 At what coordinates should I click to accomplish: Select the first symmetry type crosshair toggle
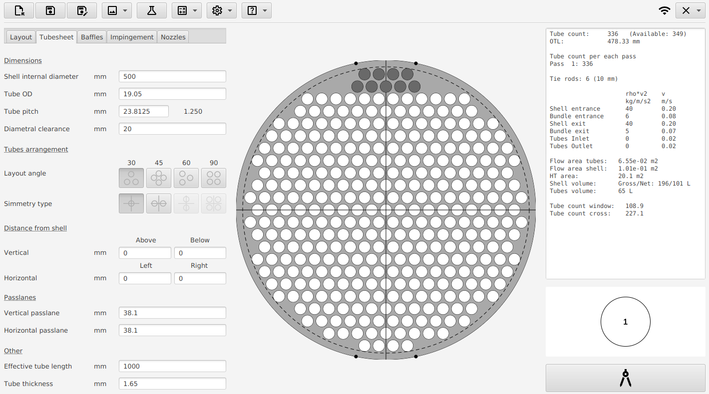(131, 203)
